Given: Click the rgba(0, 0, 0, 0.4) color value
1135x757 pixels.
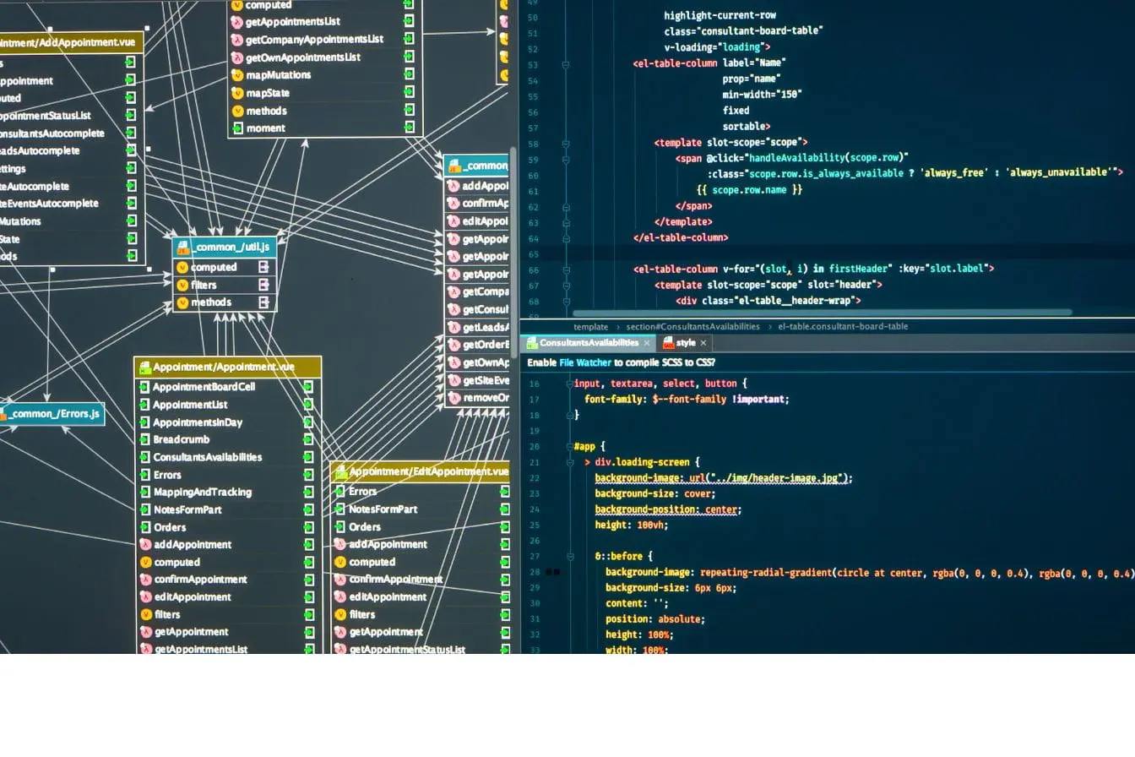Looking at the screenshot, I should (989, 572).
